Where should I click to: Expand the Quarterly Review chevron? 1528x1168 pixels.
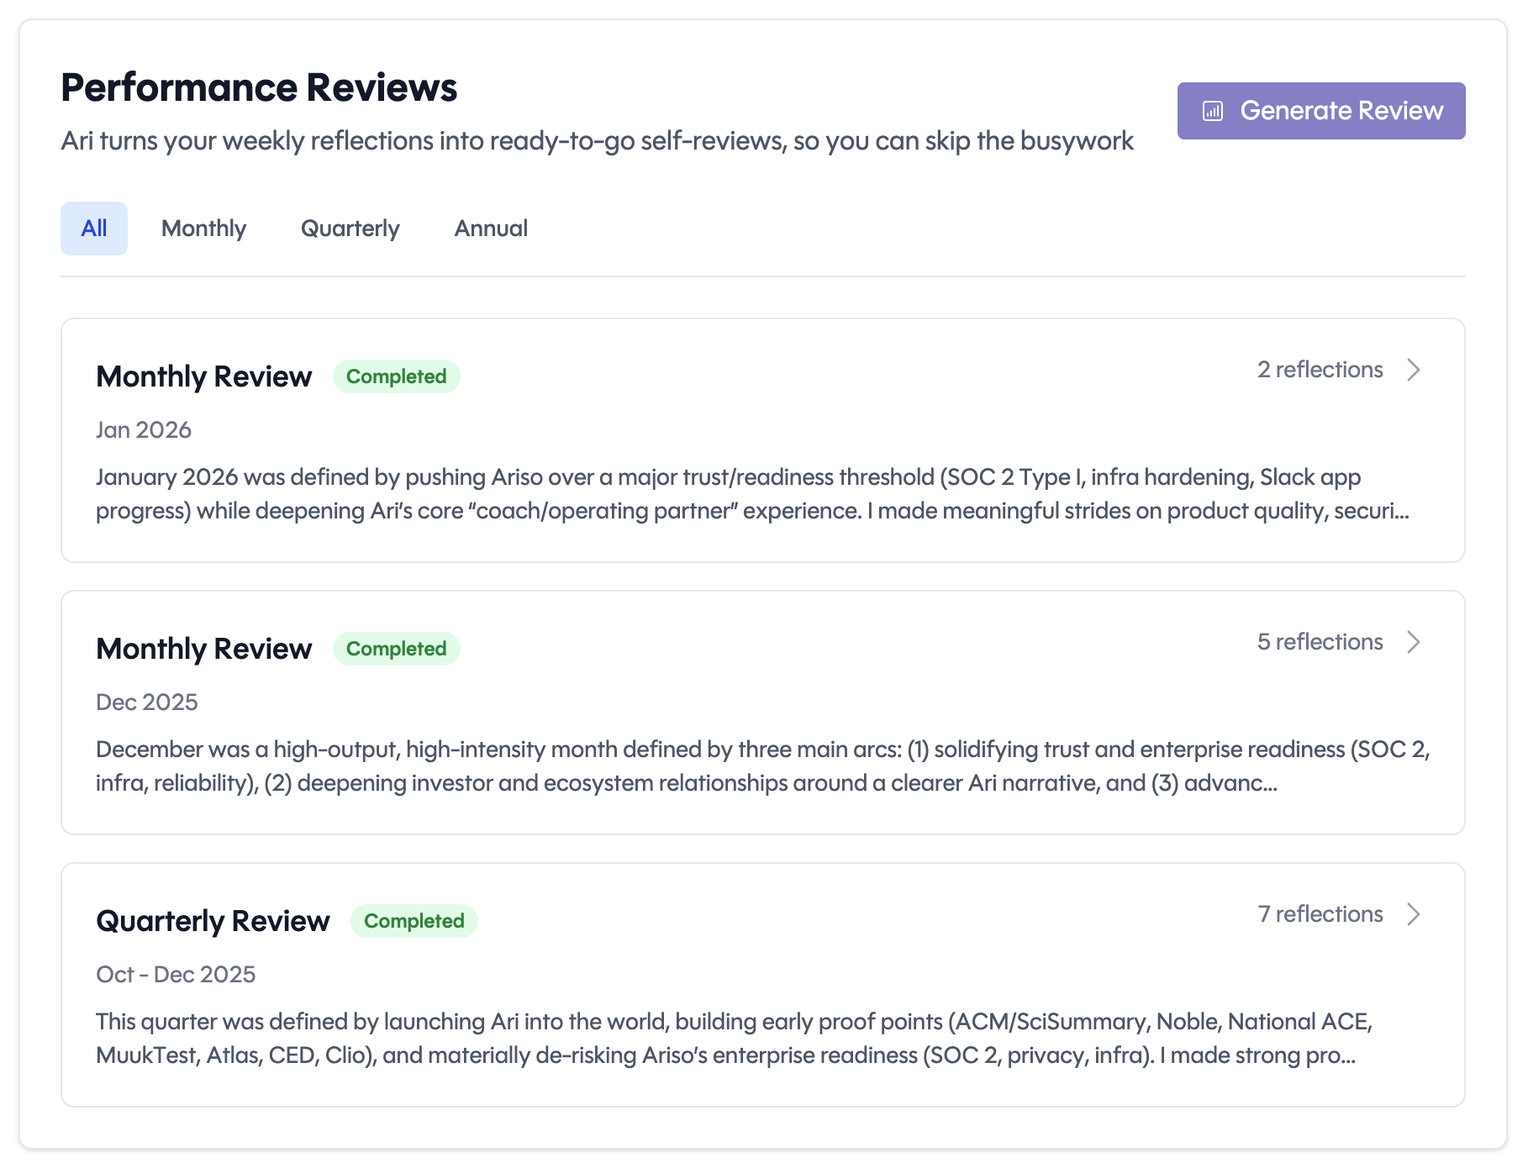click(1415, 915)
